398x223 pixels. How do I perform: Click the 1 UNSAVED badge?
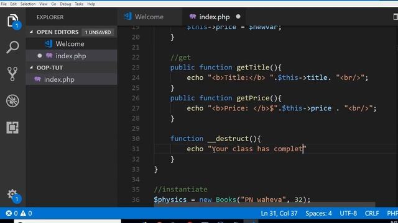pyautogui.click(x=98, y=32)
